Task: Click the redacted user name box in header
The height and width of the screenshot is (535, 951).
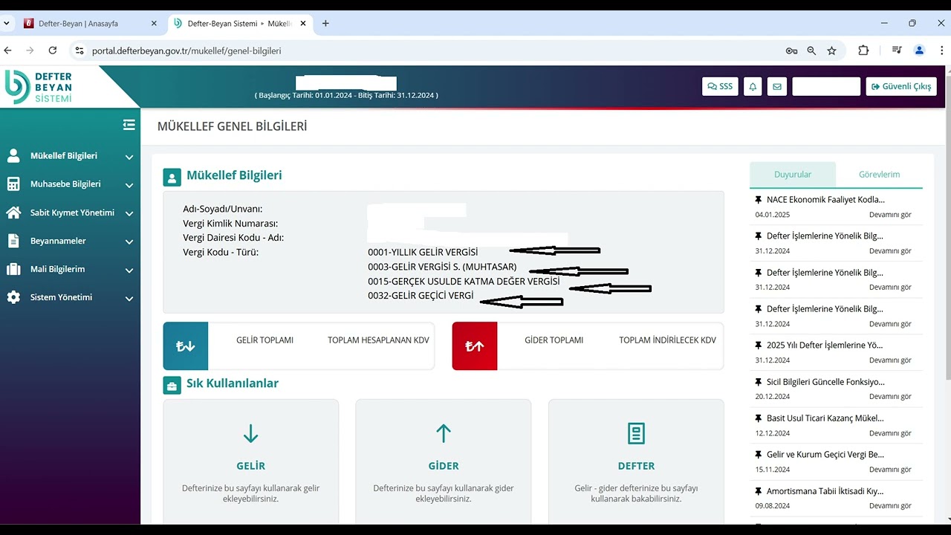Action: [826, 86]
